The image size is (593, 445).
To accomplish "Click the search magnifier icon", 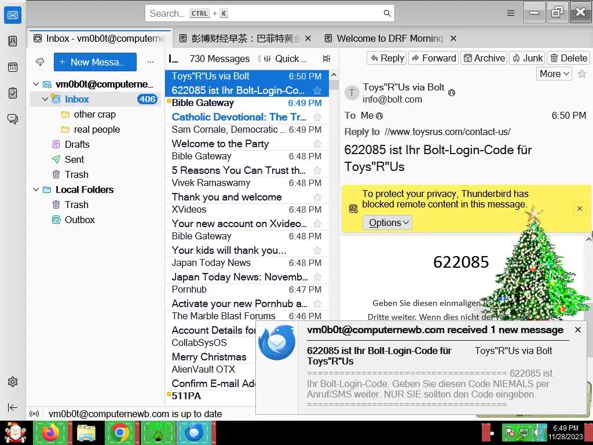I will click(387, 13).
